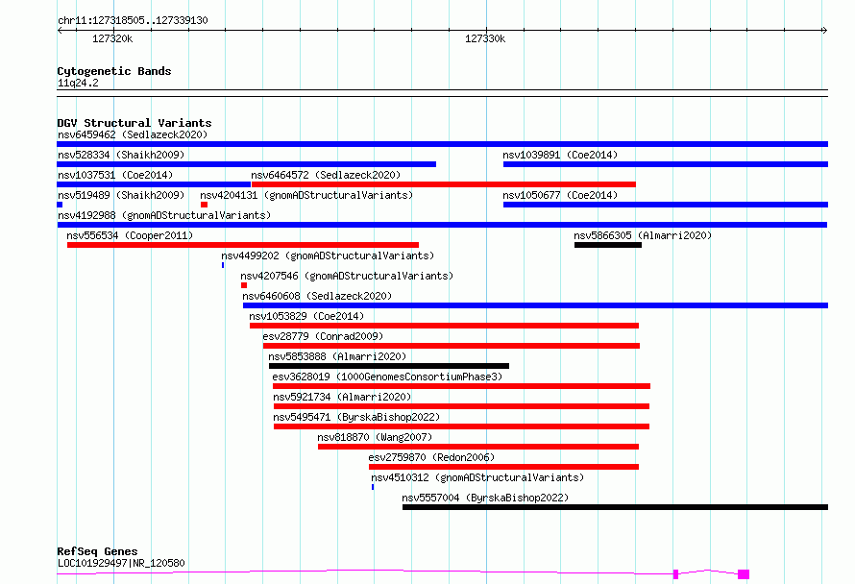
Task: Click the 11q24.2 cytogenetic band label
Action: [78, 83]
